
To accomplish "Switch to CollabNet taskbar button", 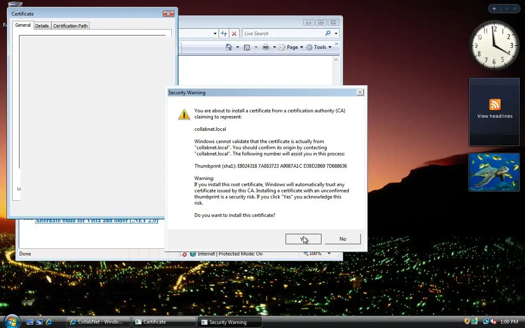I will click(98, 322).
